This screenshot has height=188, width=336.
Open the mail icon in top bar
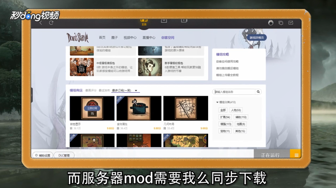(x=291, y=23)
